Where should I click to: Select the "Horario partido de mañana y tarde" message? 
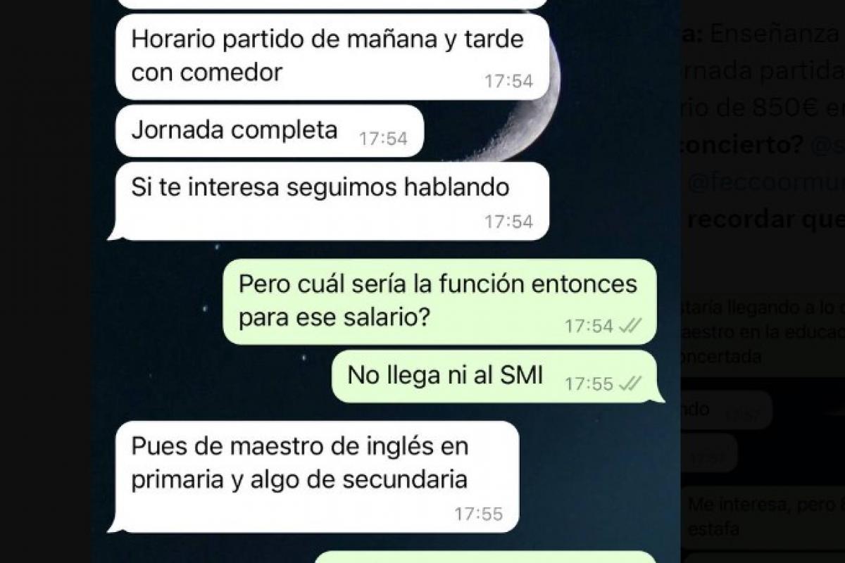pos(332,56)
